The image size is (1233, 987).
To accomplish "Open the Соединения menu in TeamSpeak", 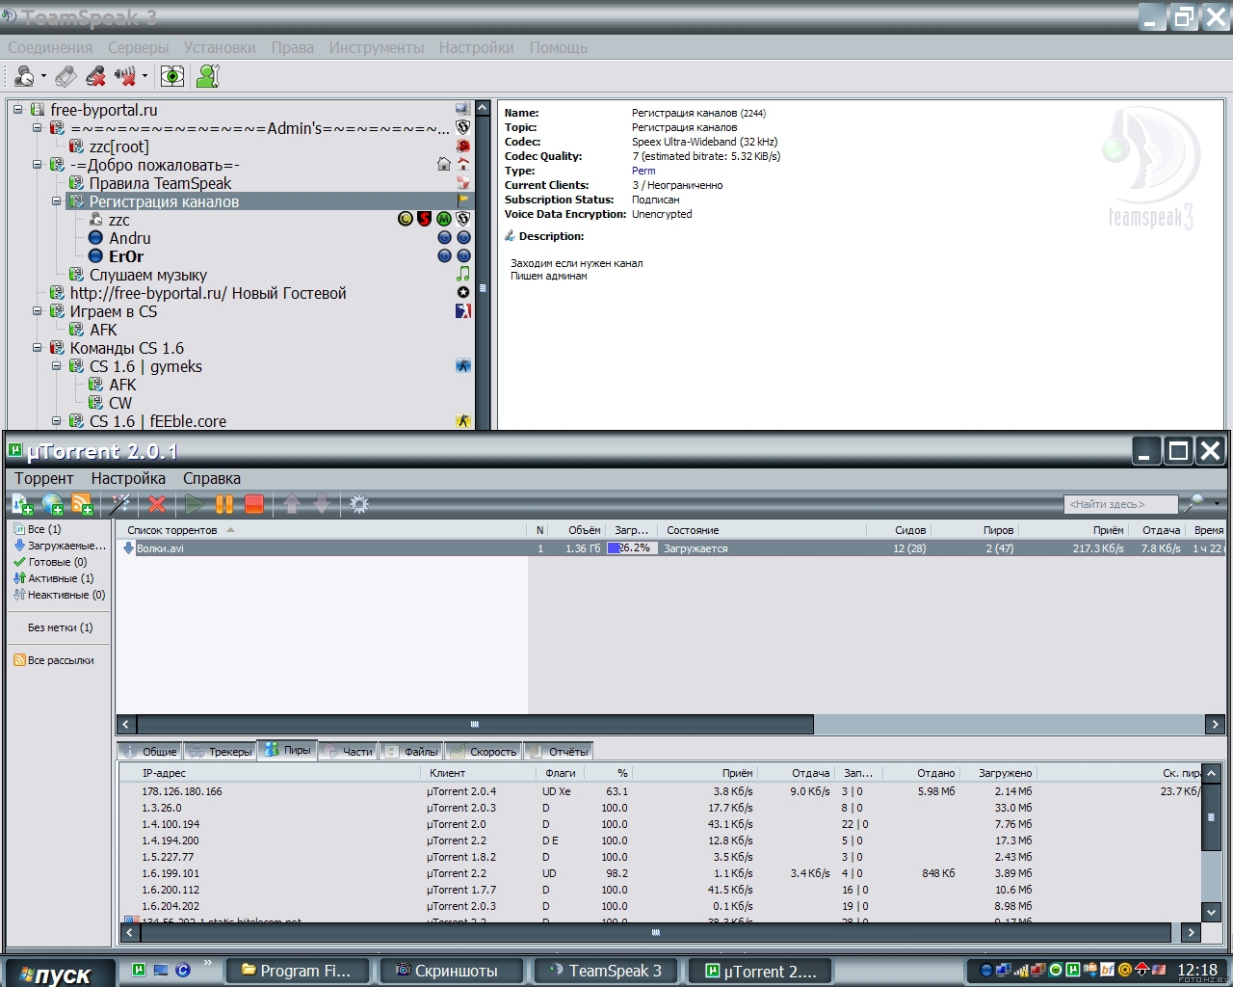I will pyautogui.click(x=50, y=47).
